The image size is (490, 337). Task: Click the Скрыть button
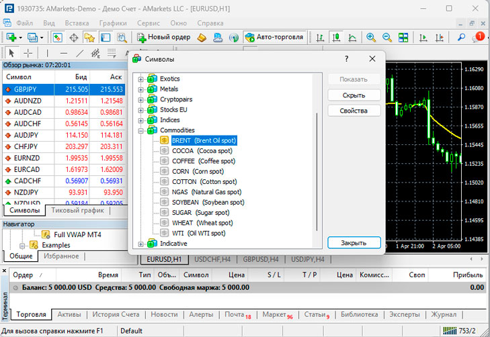click(x=354, y=95)
